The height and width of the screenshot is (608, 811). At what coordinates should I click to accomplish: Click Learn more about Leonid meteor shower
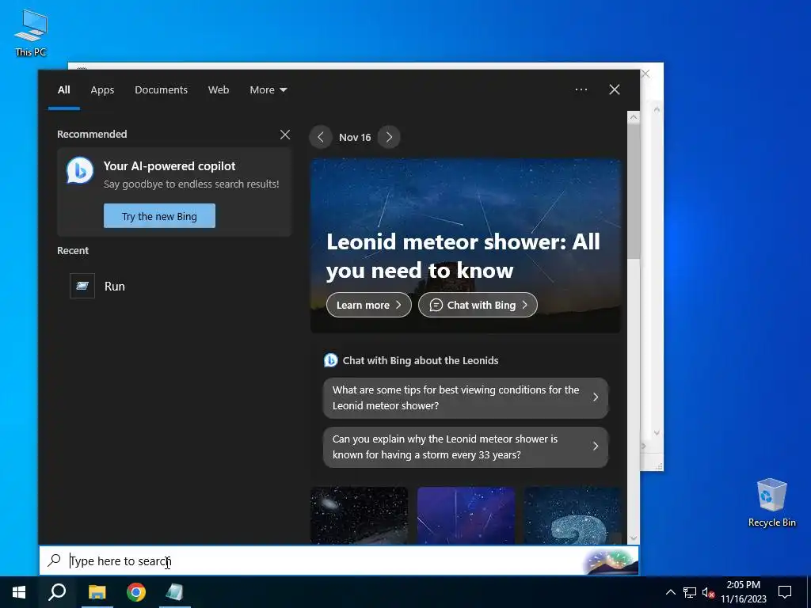coord(369,305)
